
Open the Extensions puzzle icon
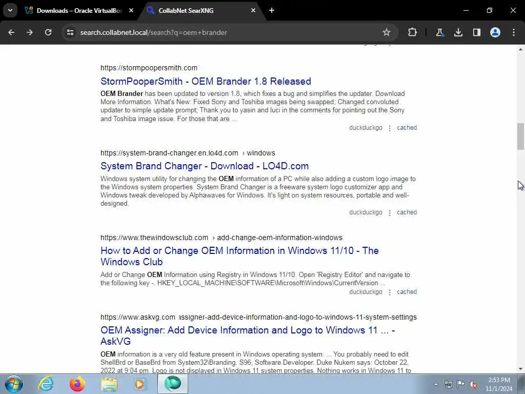coord(413,32)
